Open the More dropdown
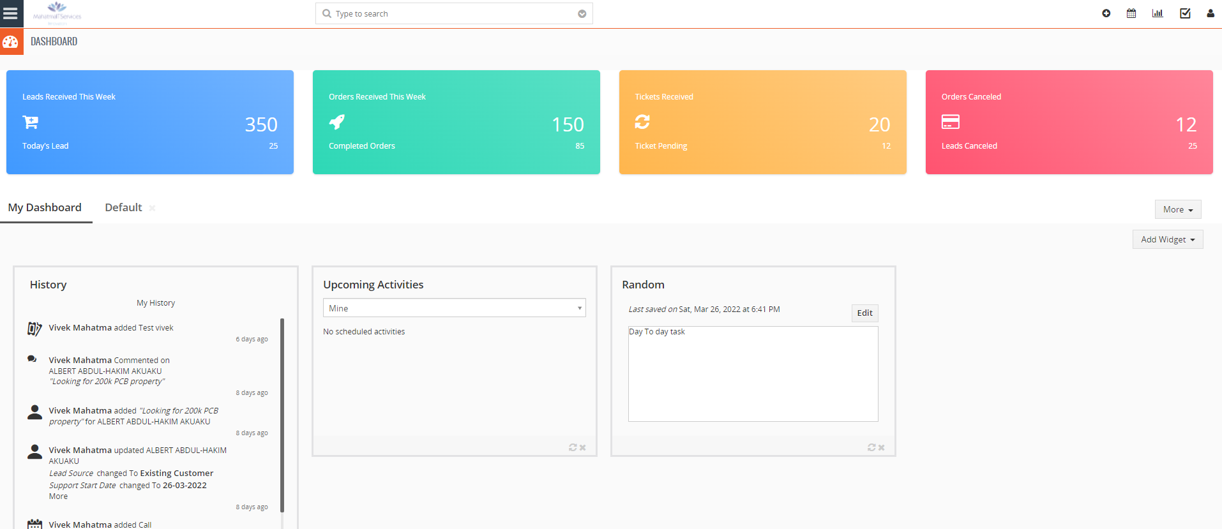 tap(1177, 209)
